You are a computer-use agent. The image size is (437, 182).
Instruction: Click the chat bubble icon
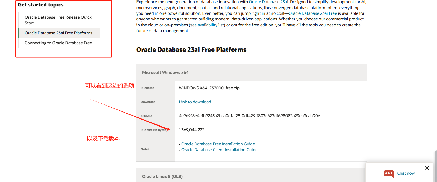388,173
